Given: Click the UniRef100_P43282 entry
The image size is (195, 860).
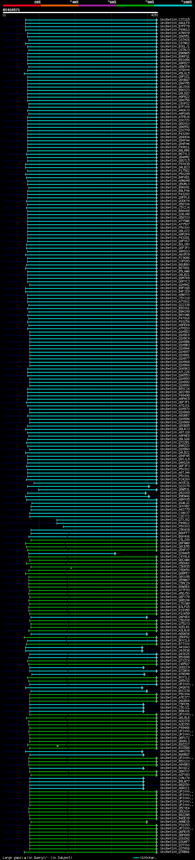Looking at the screenshot, I should point(175,194).
